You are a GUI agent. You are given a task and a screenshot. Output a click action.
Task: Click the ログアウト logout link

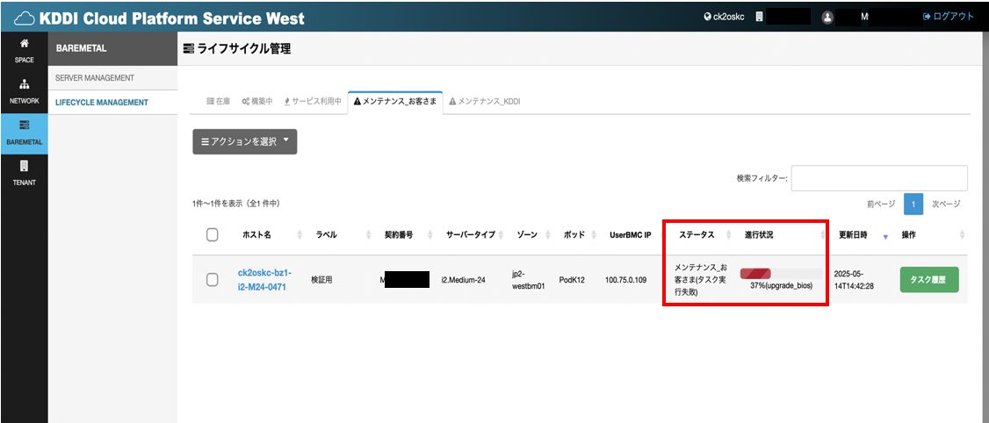pos(948,17)
